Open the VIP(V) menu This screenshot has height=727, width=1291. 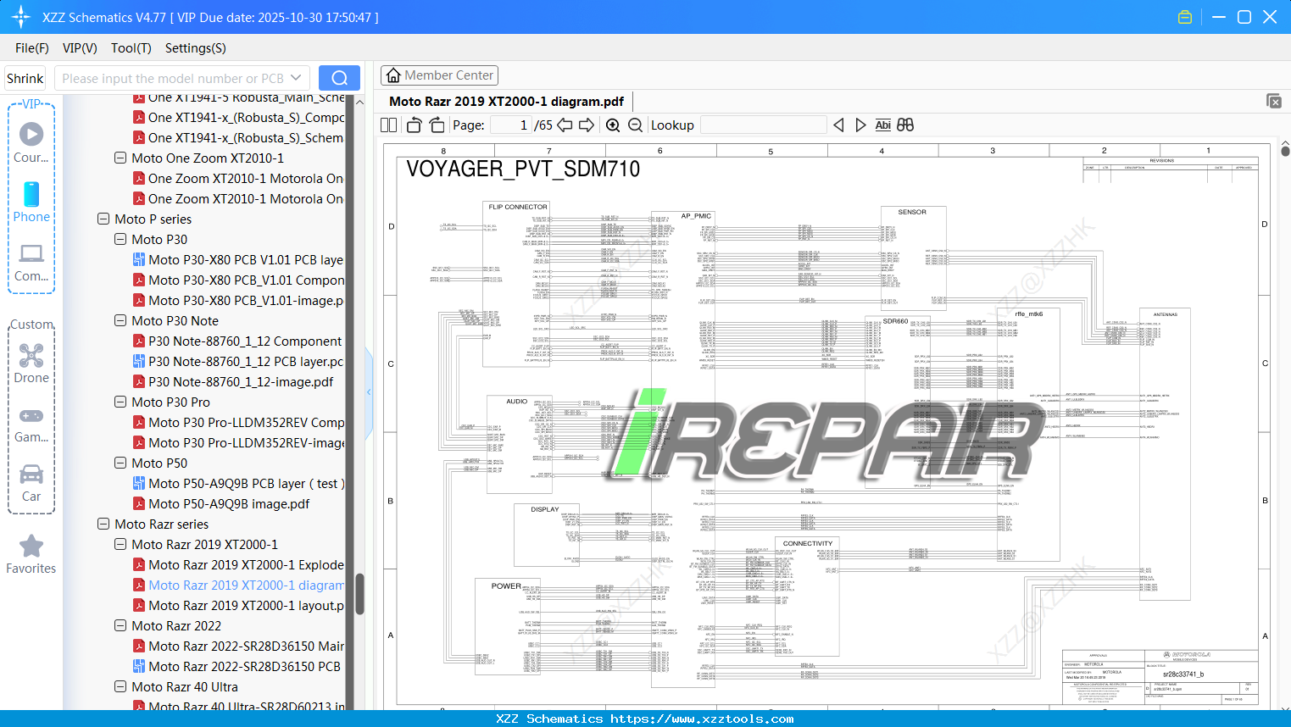[x=80, y=48]
